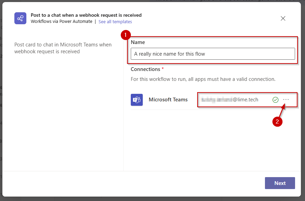305x201 pixels.
Task: Click the dialog title about webhook request
Action: (x=86, y=15)
